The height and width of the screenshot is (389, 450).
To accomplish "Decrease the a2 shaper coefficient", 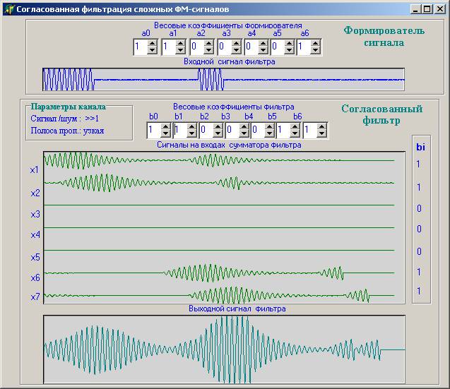I will 208,50.
